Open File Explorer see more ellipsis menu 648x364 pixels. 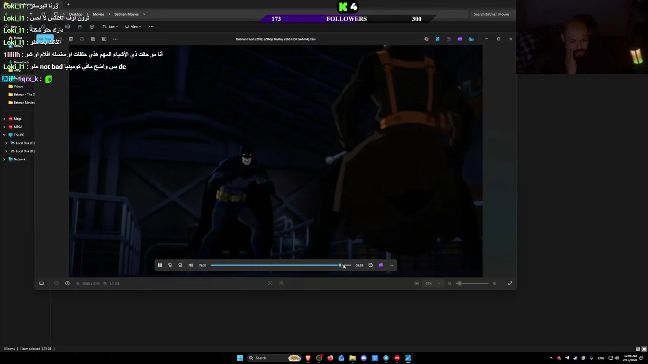[x=151, y=27]
